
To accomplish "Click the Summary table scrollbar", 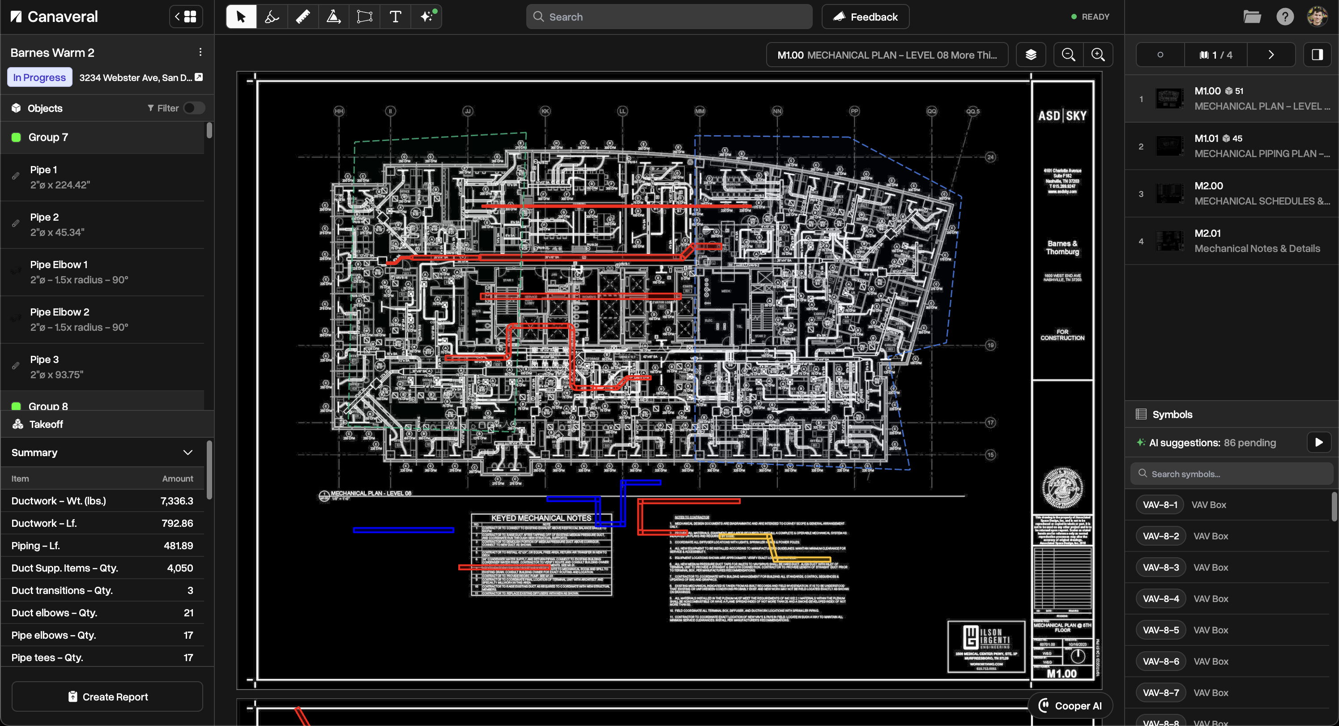I will (209, 470).
